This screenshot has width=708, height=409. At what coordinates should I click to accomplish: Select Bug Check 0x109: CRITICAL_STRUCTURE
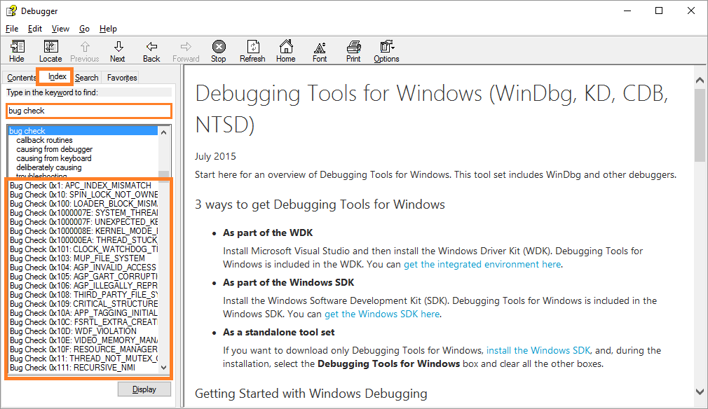[x=83, y=304]
